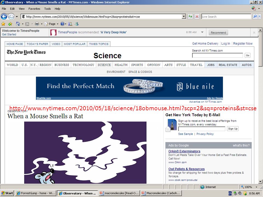Open the Page menu dropdown

click(51, 24)
